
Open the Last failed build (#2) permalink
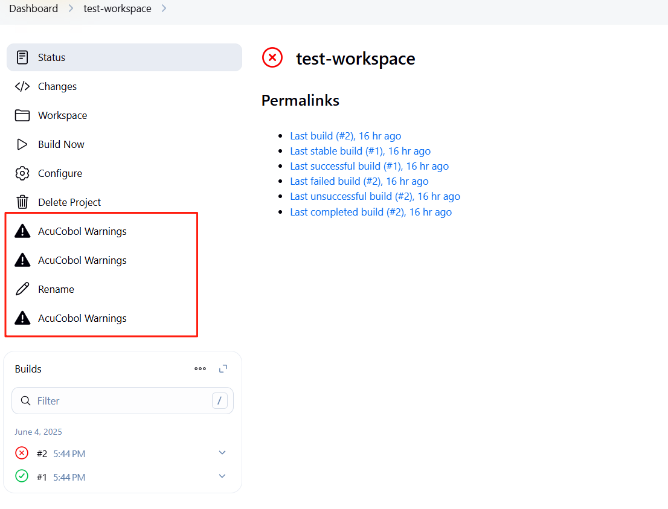pyautogui.click(x=359, y=181)
